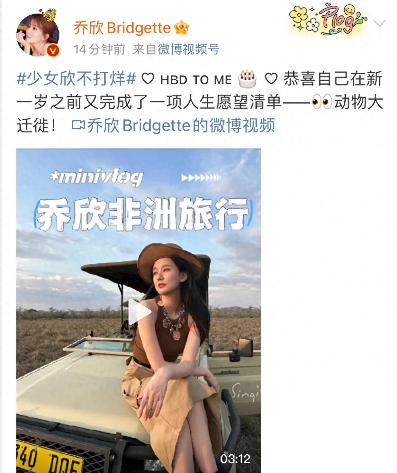Expand the post options chevron
This screenshot has width=397, height=473.
tap(379, 23)
